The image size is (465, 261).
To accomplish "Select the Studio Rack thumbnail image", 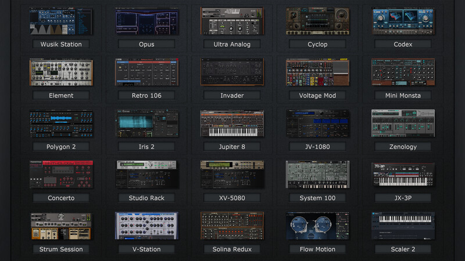I will pos(146,175).
